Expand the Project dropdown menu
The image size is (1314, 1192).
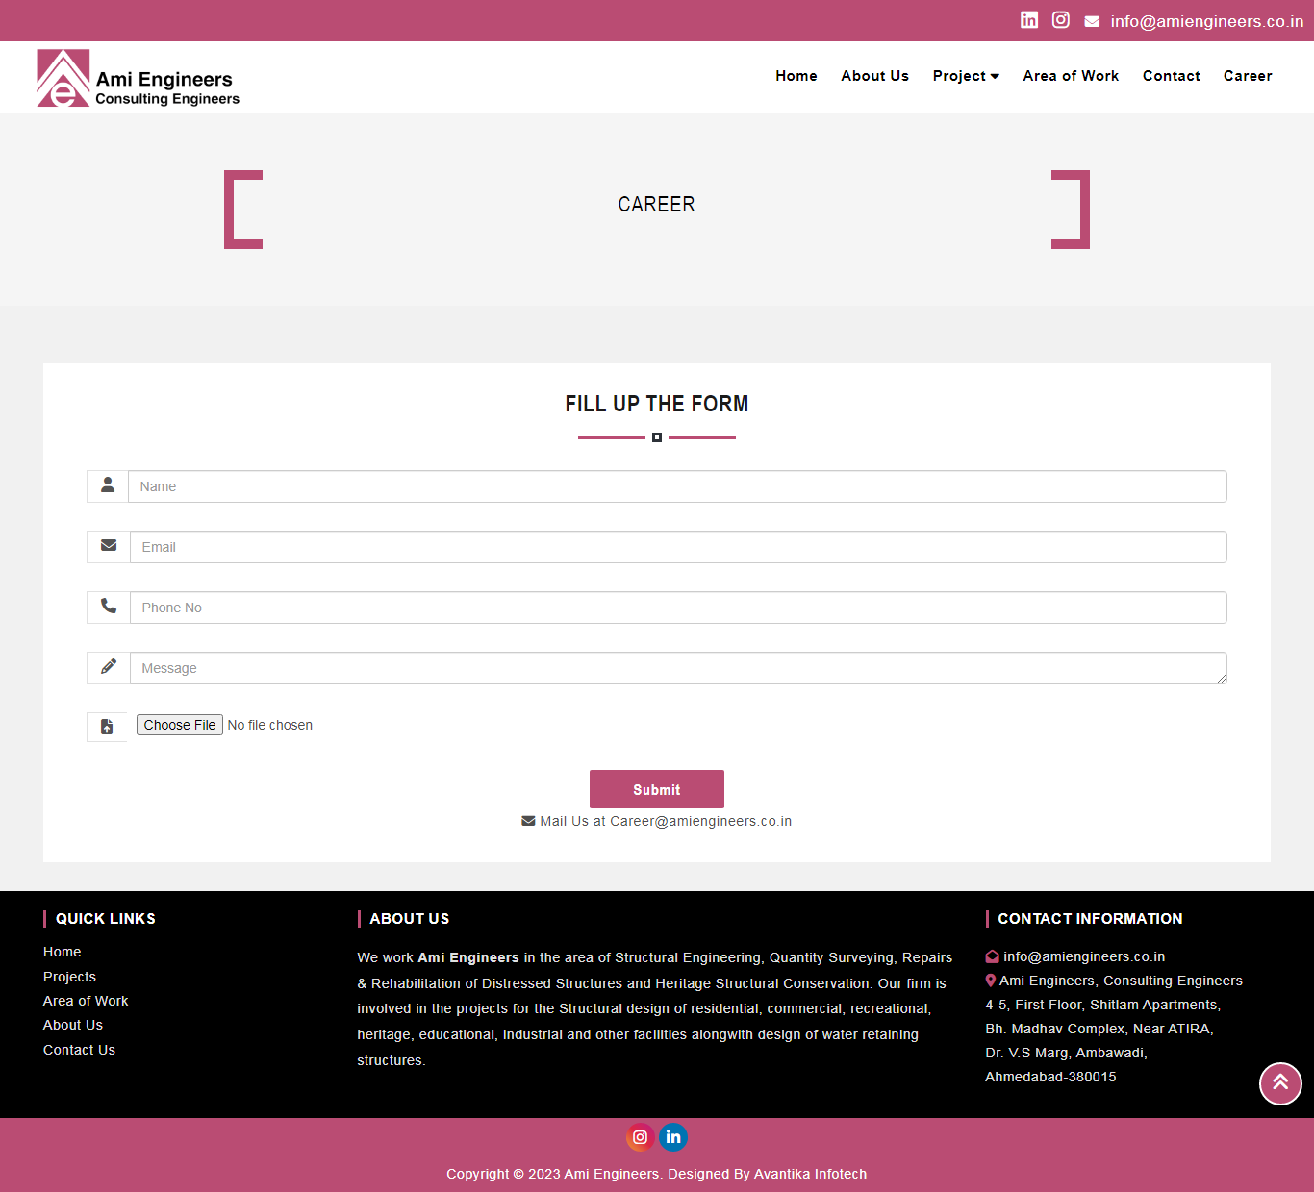click(966, 76)
